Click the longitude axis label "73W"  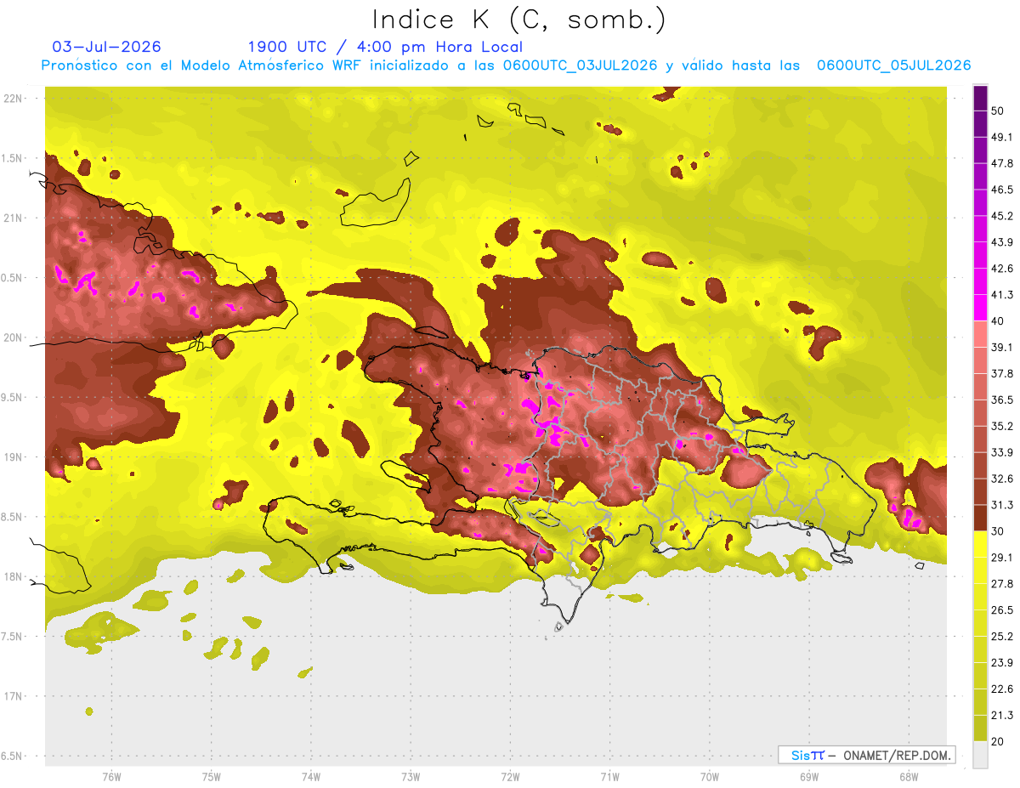[411, 777]
